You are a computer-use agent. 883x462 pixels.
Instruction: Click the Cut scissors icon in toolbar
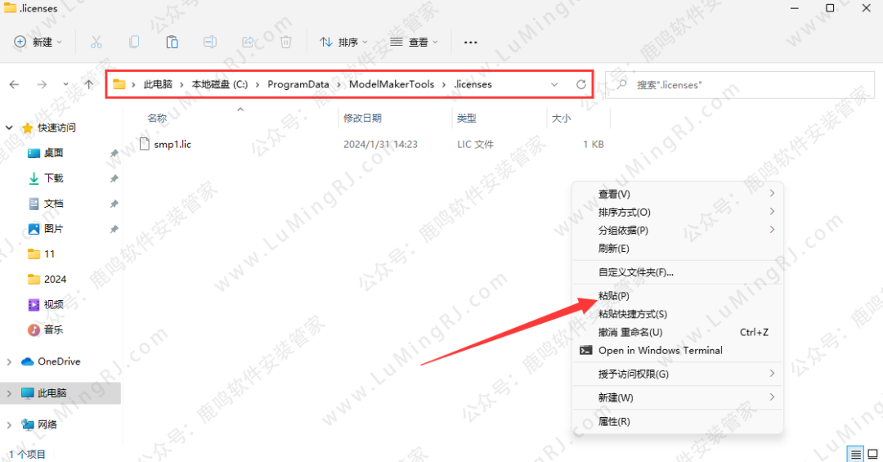point(96,42)
